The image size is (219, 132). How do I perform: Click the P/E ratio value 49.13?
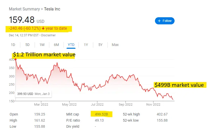point(99,120)
